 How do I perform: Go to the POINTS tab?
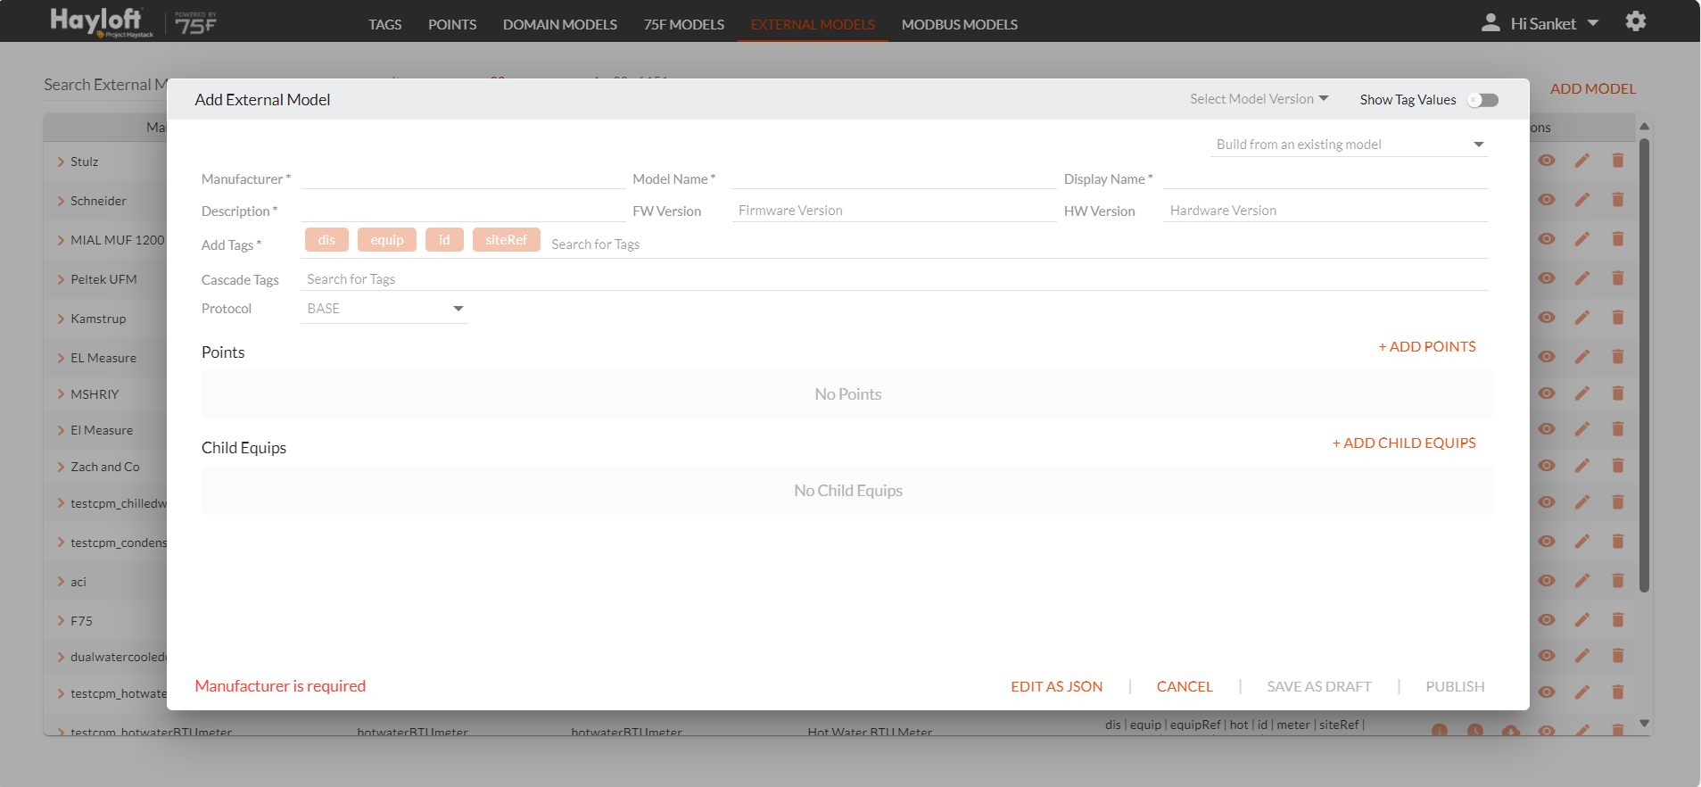[452, 24]
